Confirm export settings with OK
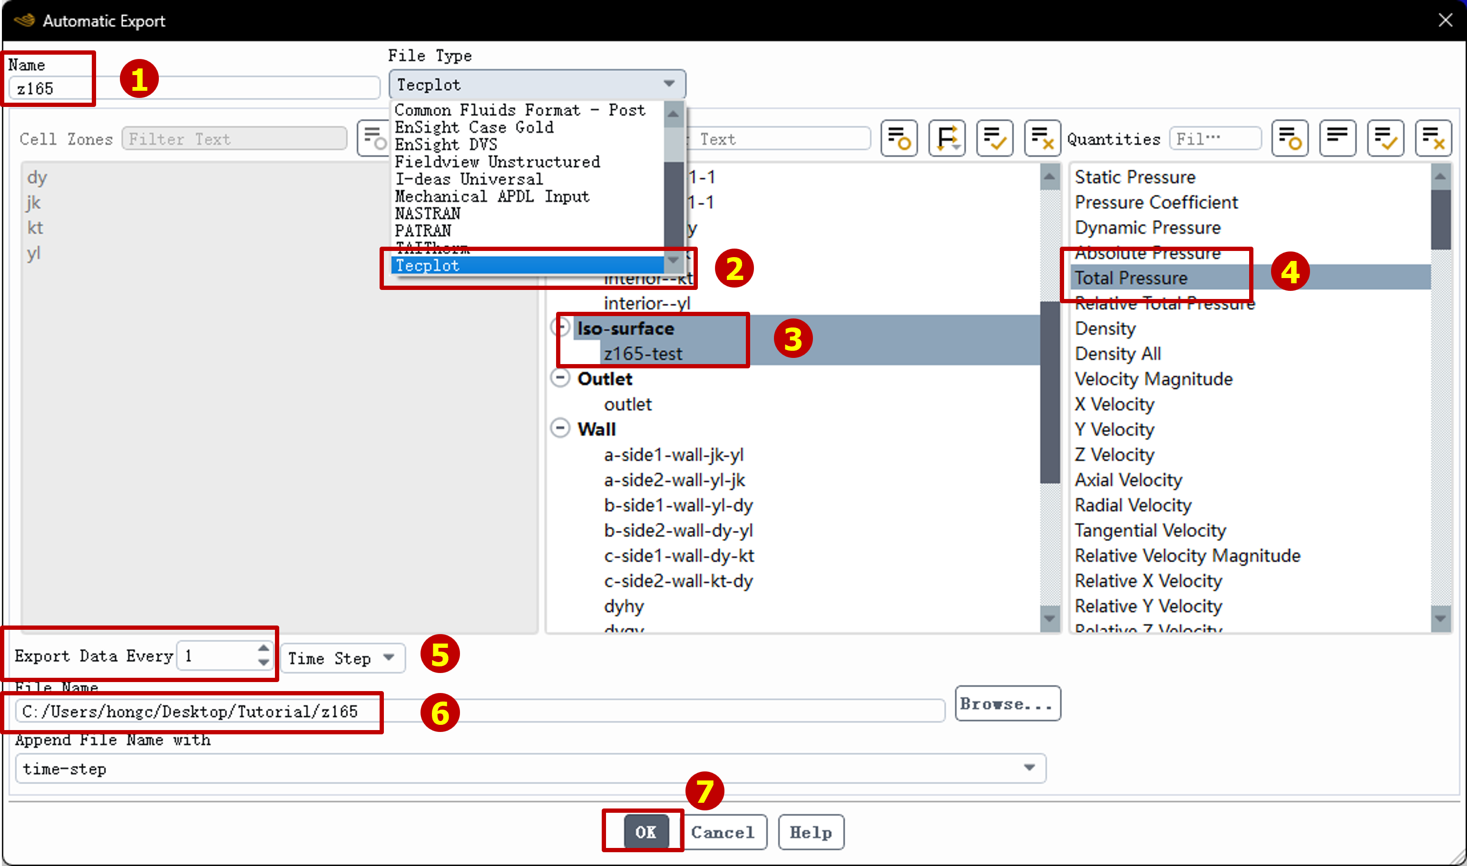The height and width of the screenshot is (866, 1467). pos(646,832)
